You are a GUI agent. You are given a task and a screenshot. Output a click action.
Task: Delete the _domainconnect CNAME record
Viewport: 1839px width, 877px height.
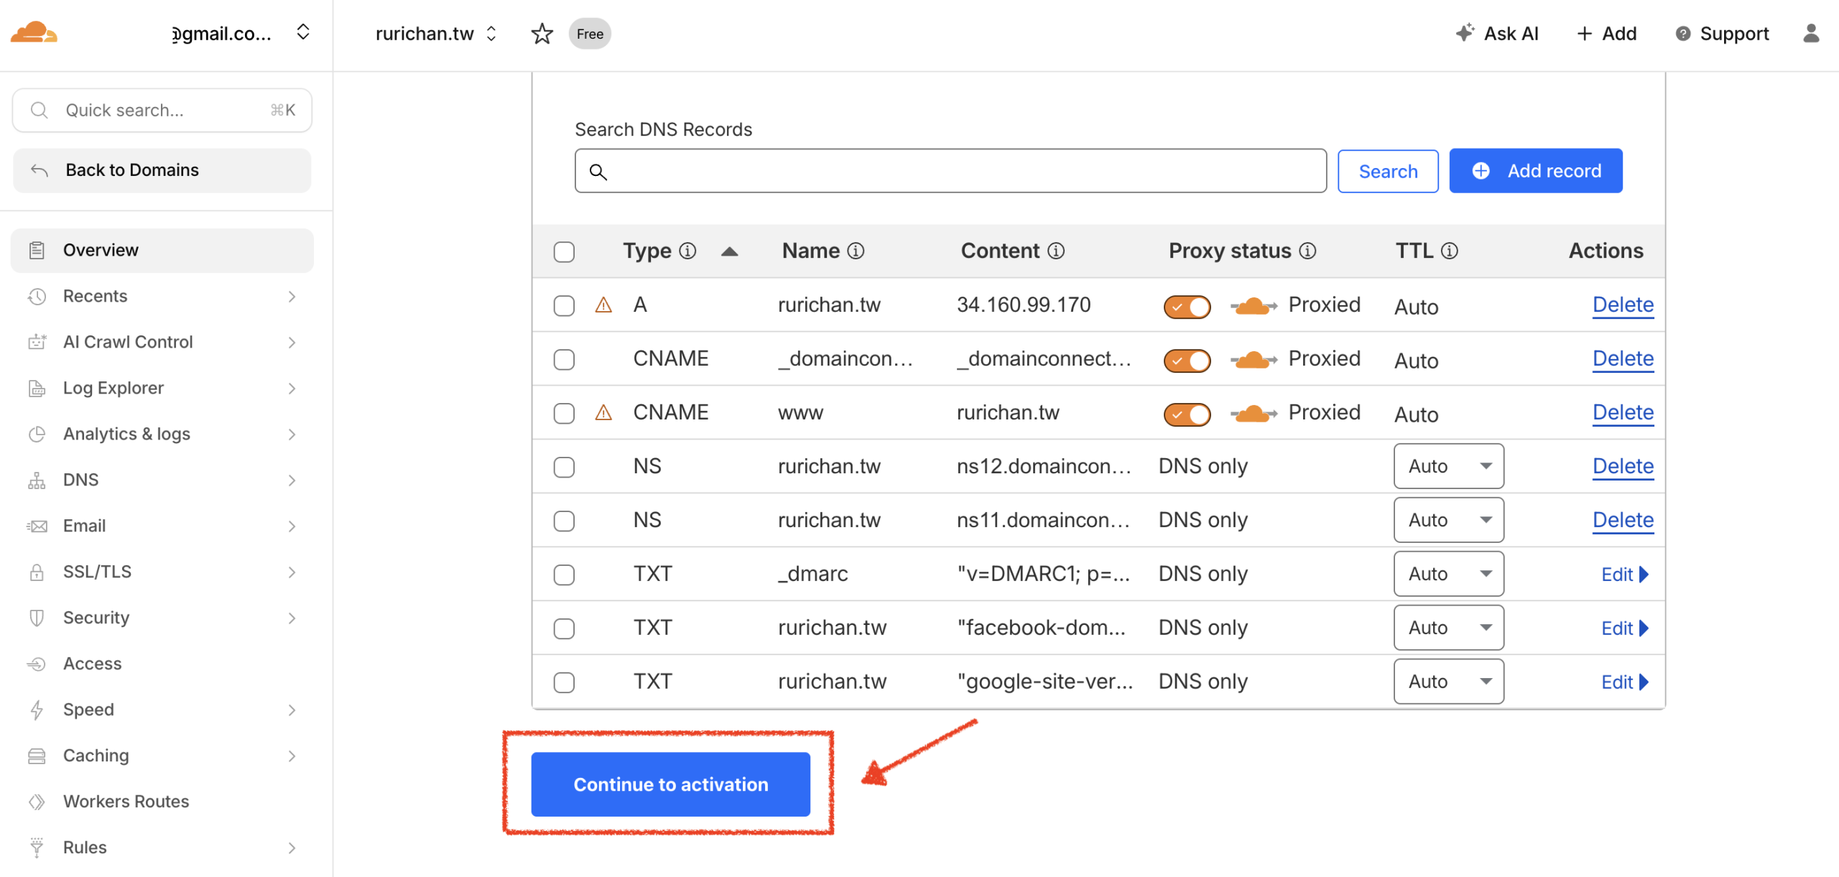point(1622,358)
